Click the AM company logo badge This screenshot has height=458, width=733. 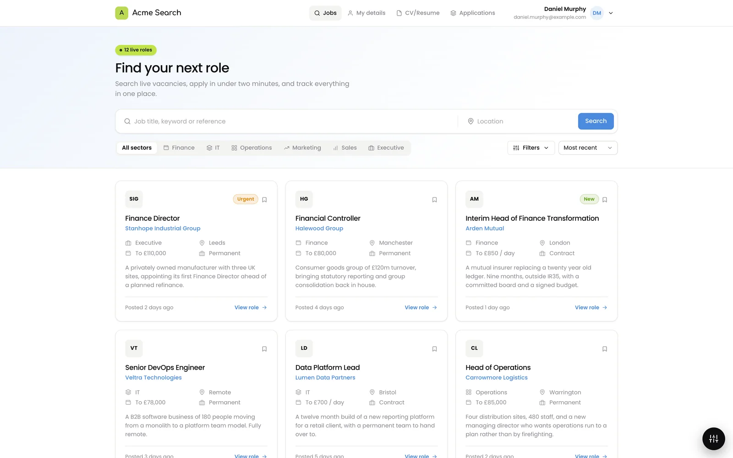474,199
